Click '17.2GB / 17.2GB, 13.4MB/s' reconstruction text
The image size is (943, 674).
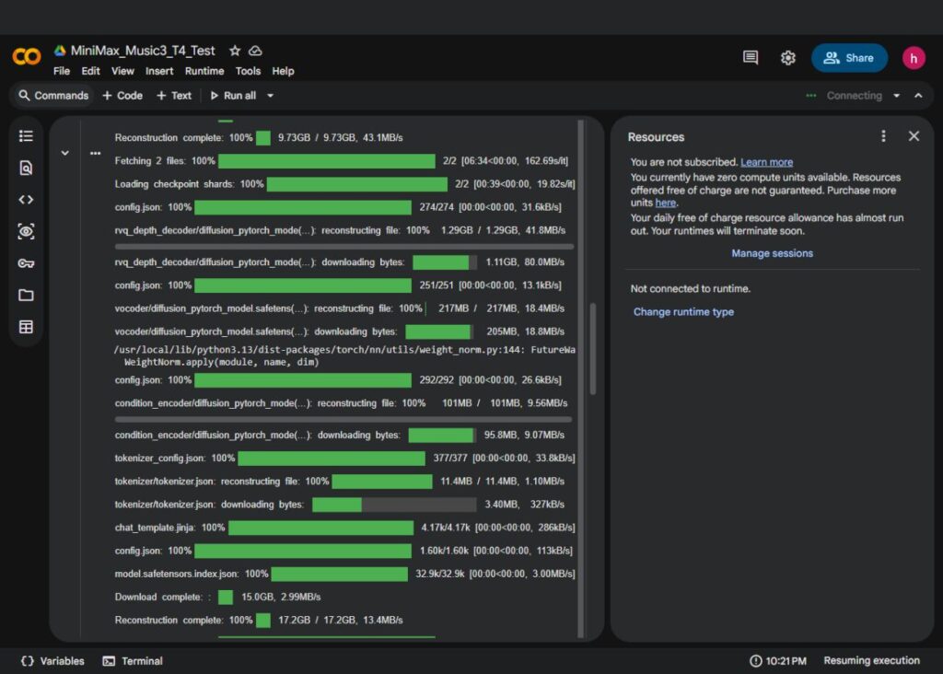tap(341, 620)
